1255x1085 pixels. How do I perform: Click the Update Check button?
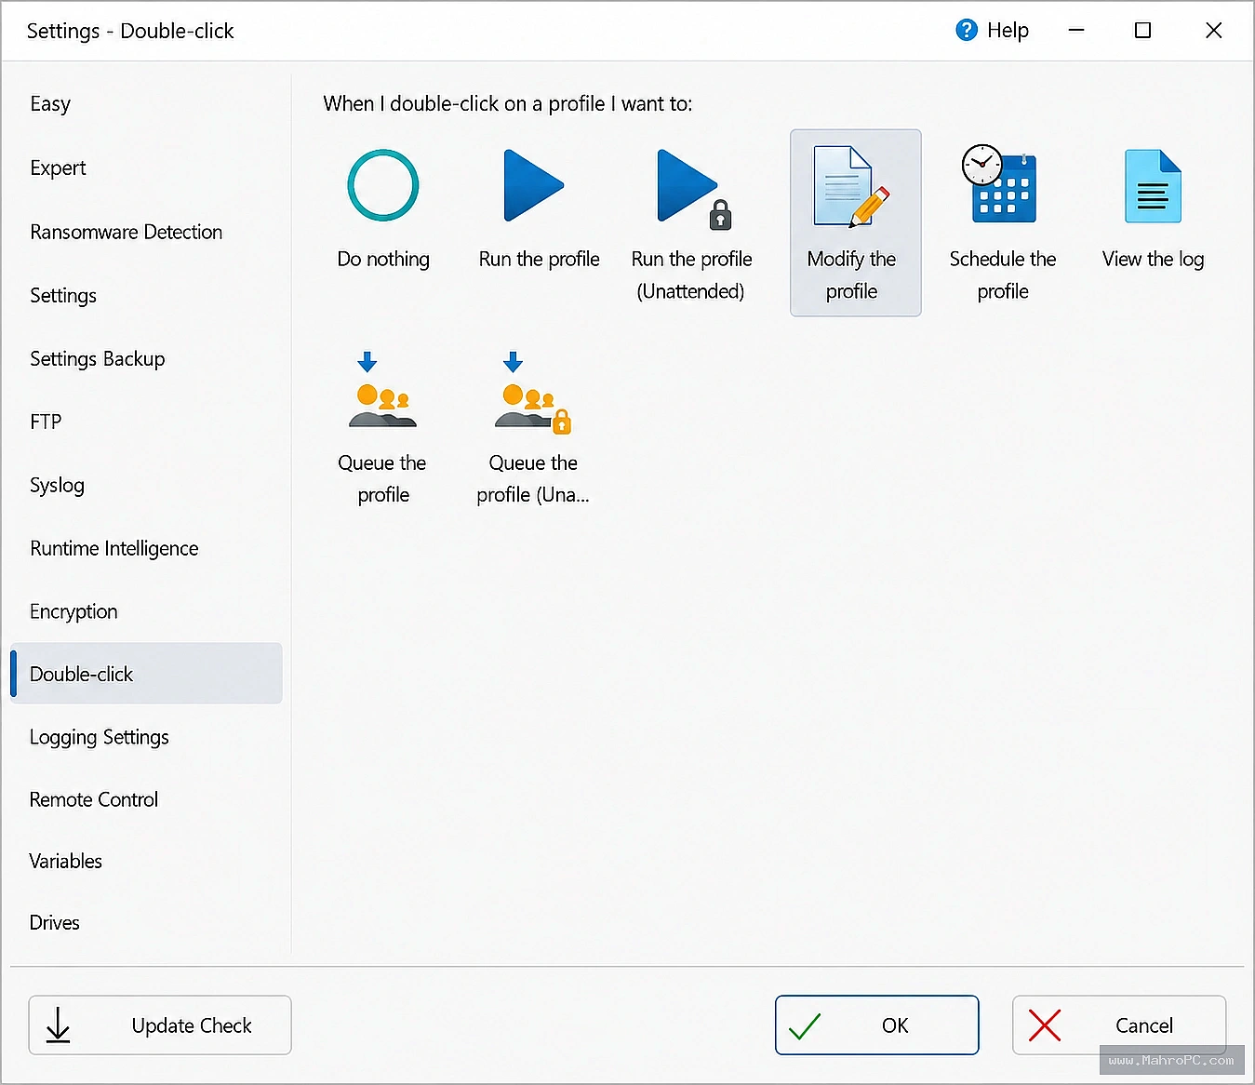click(160, 1025)
